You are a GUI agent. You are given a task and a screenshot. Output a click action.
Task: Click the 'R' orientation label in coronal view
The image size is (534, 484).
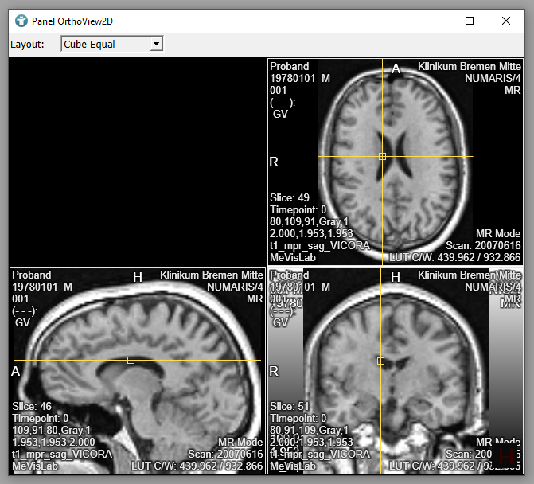(275, 371)
